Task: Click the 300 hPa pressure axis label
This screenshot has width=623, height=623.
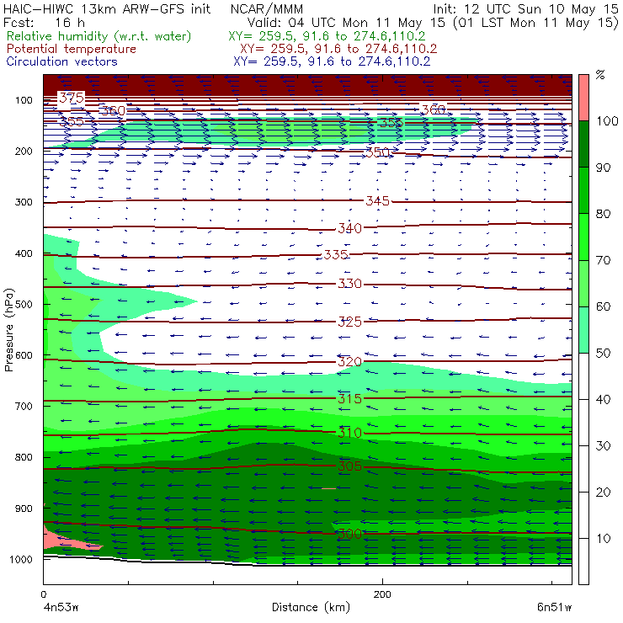Action: (x=24, y=202)
